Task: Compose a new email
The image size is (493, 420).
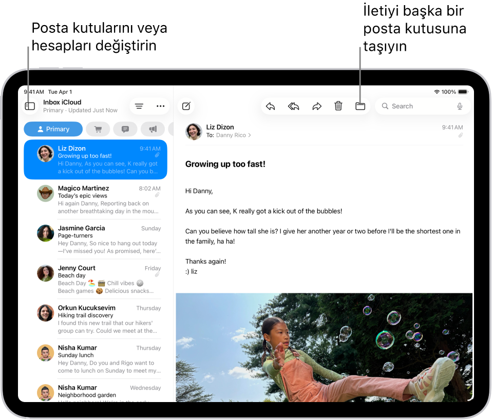Action: click(x=186, y=106)
